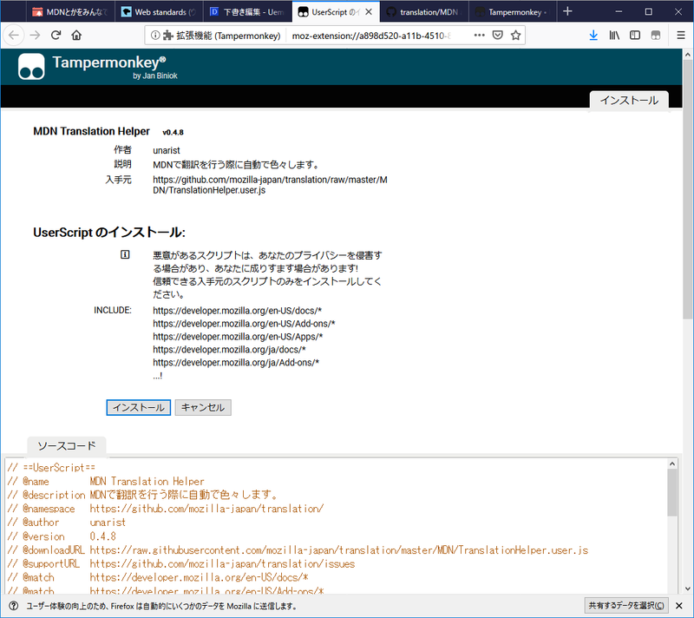Viewport: 694px width, 618px height.
Task: Open the downloads arrow panel
Action: (593, 36)
